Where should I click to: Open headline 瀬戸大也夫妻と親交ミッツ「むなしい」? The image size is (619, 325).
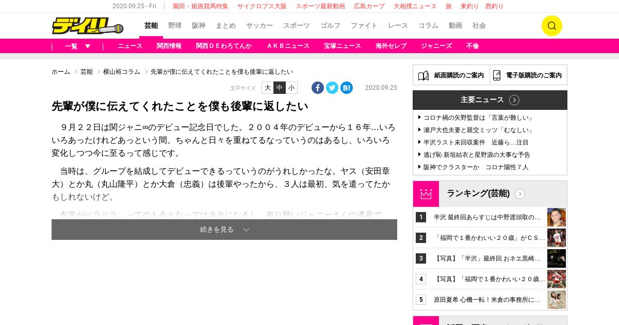(478, 130)
